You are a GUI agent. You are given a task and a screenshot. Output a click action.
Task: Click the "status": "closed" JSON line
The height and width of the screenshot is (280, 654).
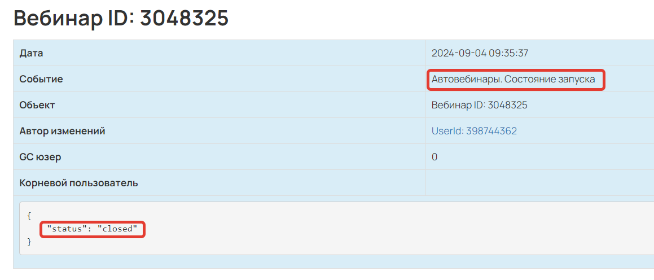92,229
